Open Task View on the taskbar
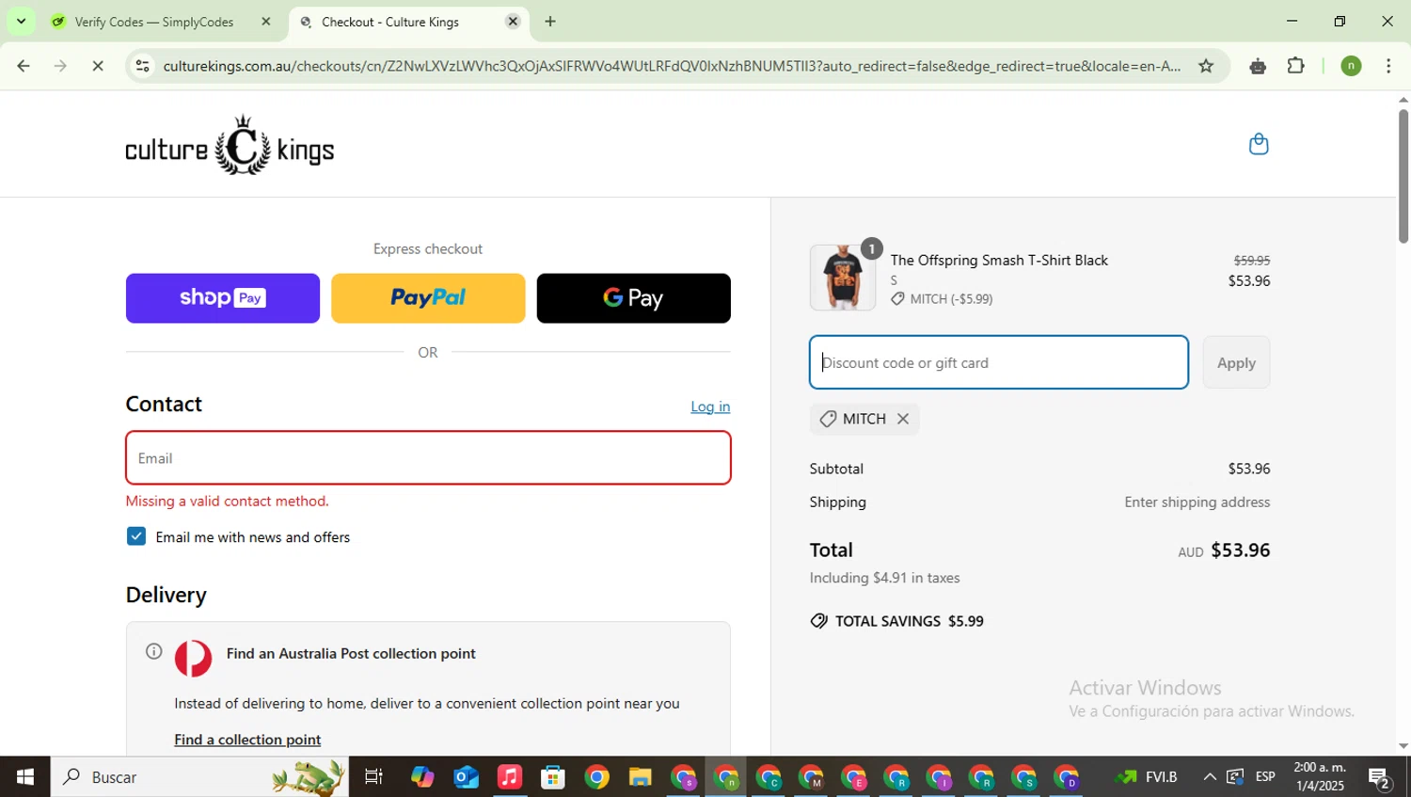This screenshot has height=797, width=1411. coord(373,777)
